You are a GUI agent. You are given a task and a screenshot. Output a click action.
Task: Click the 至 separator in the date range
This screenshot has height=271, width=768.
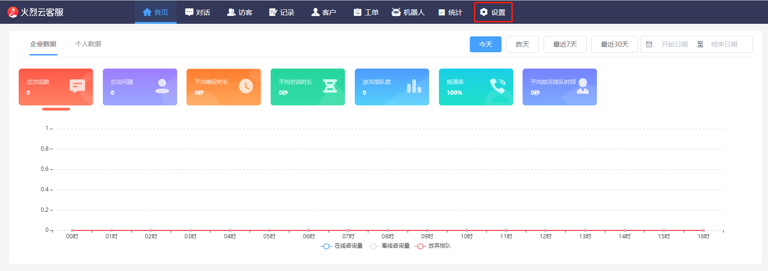tap(700, 44)
